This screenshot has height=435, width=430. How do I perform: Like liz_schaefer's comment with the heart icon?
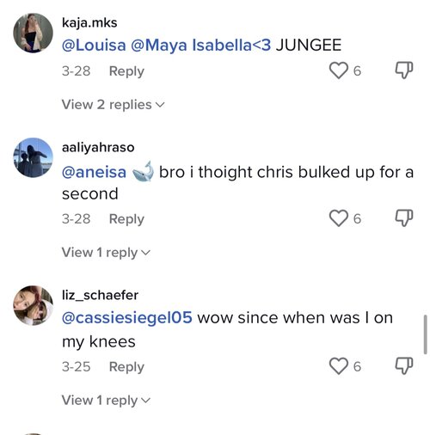click(x=338, y=366)
